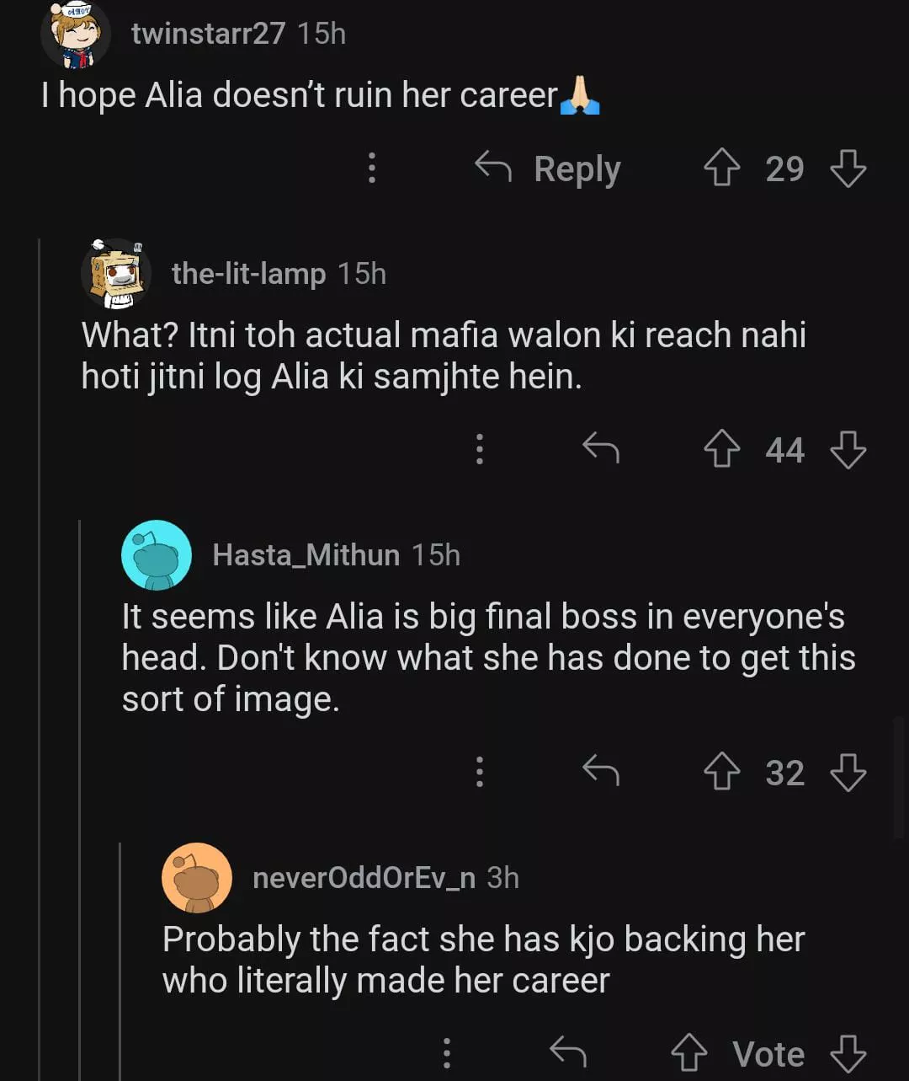This screenshot has height=1081, width=909.
Task: Open more options for twinstarr27's comment
Action: point(371,168)
